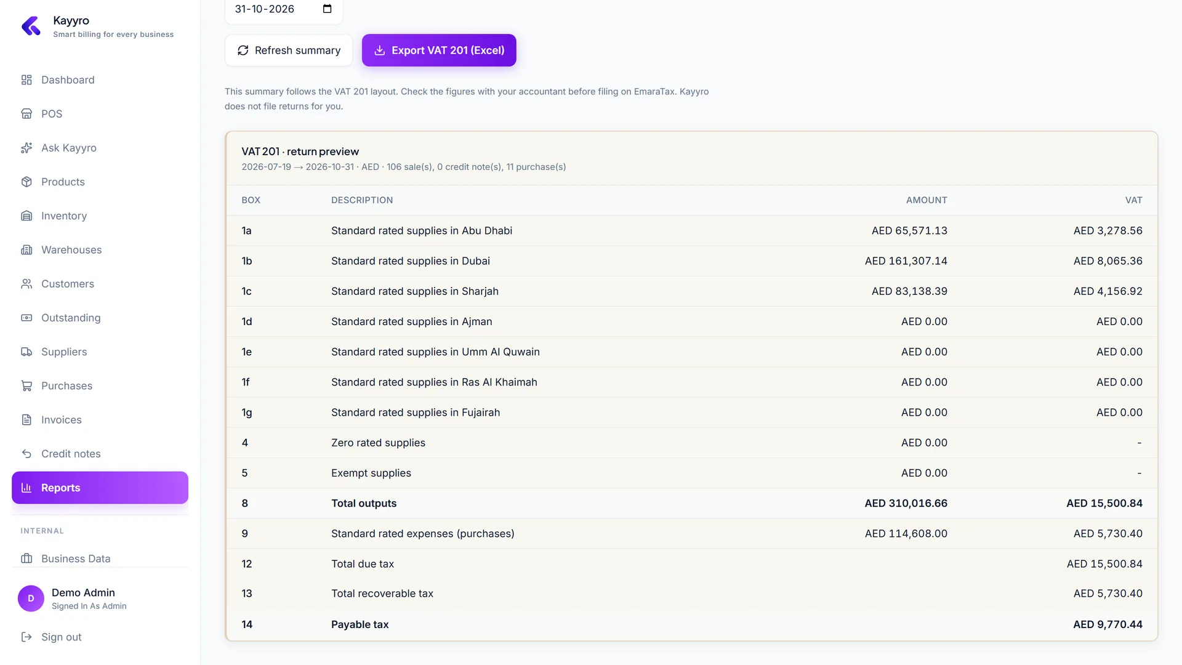Select Ask Kayyro in sidebar
This screenshot has height=665, width=1182.
click(x=100, y=148)
